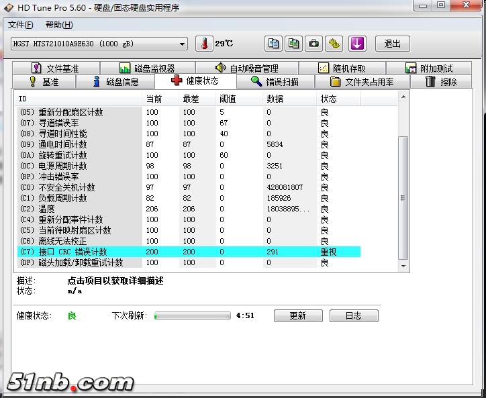Image resolution: width=486 pixels, height=398 pixels.
Task: Open the 自动噪音管理 tab
Action: [246, 68]
